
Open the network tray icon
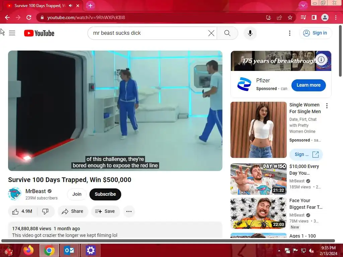pos(303,251)
